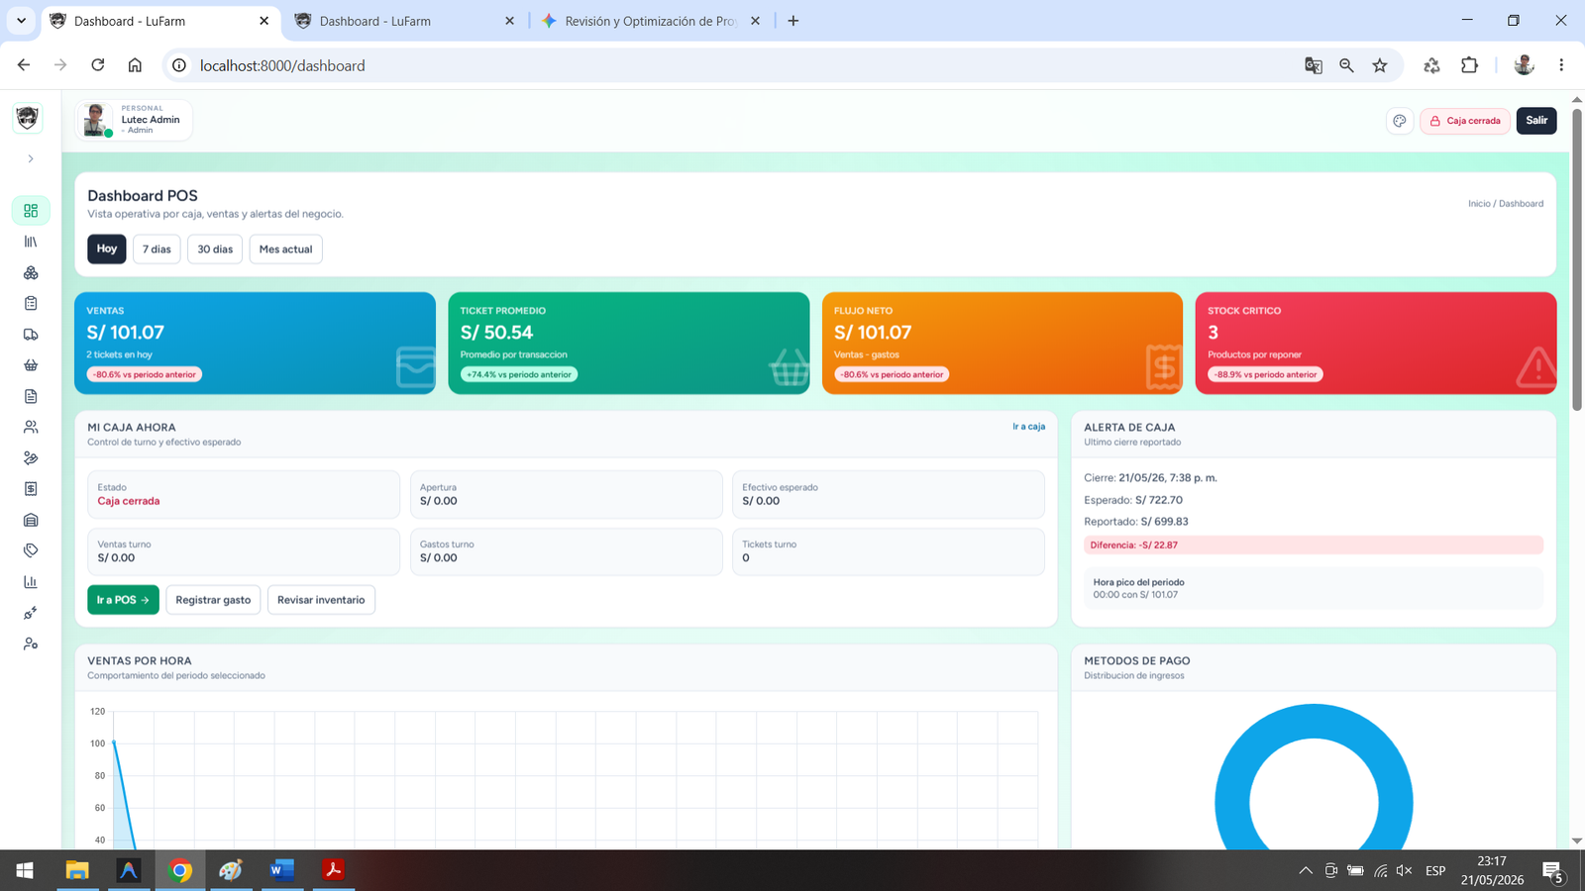Click the LuFarm logo in sidebar

tap(28, 119)
